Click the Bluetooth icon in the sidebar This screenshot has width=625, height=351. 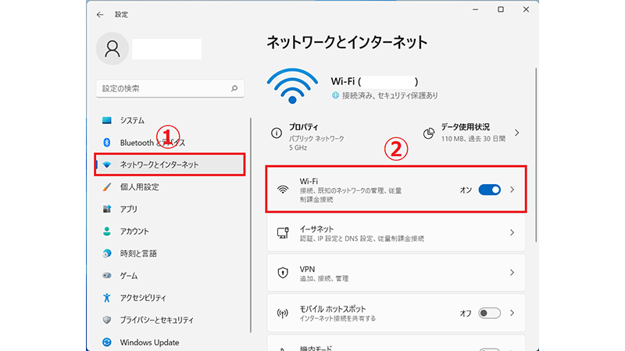(108, 143)
